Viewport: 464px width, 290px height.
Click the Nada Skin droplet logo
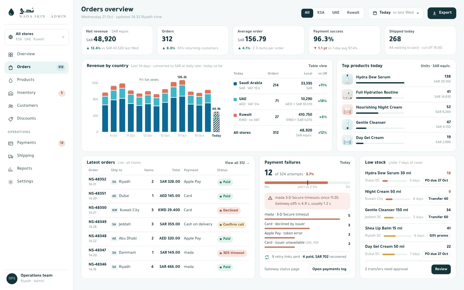tap(11, 12)
